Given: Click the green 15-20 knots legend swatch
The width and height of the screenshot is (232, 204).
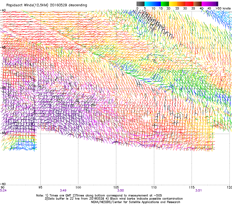Looking at the screenshot, I should pos(165,4).
